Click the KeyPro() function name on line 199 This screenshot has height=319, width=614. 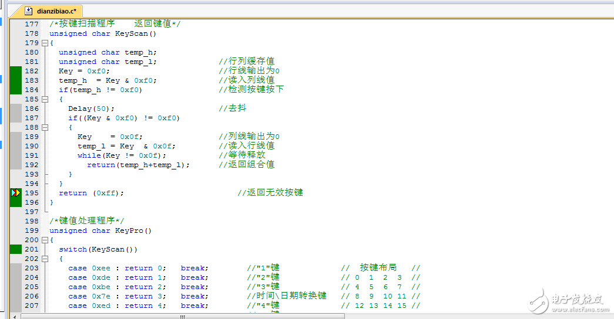click(133, 230)
